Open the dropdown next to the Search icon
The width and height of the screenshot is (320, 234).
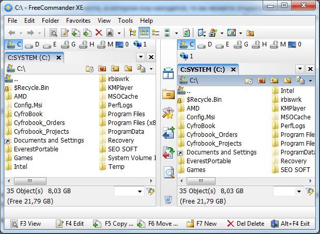[119, 33]
